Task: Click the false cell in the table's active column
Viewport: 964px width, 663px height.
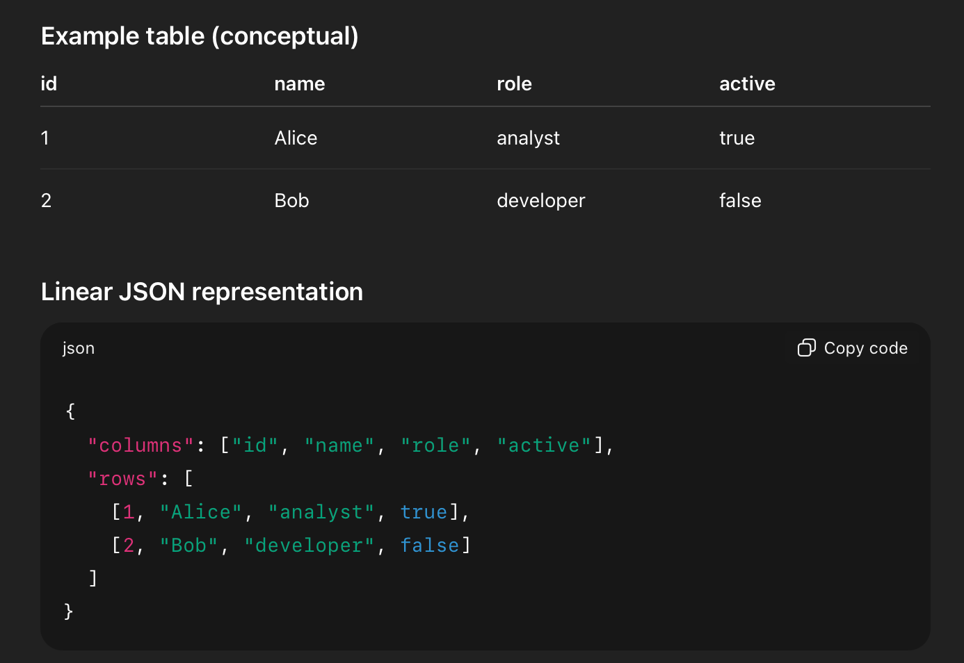Action: (740, 201)
